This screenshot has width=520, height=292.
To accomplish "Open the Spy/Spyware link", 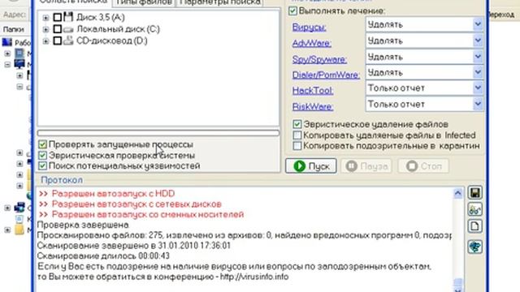I will [319, 59].
